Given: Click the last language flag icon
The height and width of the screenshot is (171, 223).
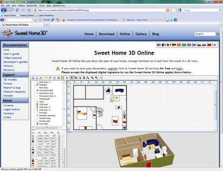Looking at the screenshot, I should click(215, 45).
